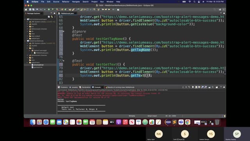
Task: Click the Link with Editor icon
Action: [x=52, y=16]
